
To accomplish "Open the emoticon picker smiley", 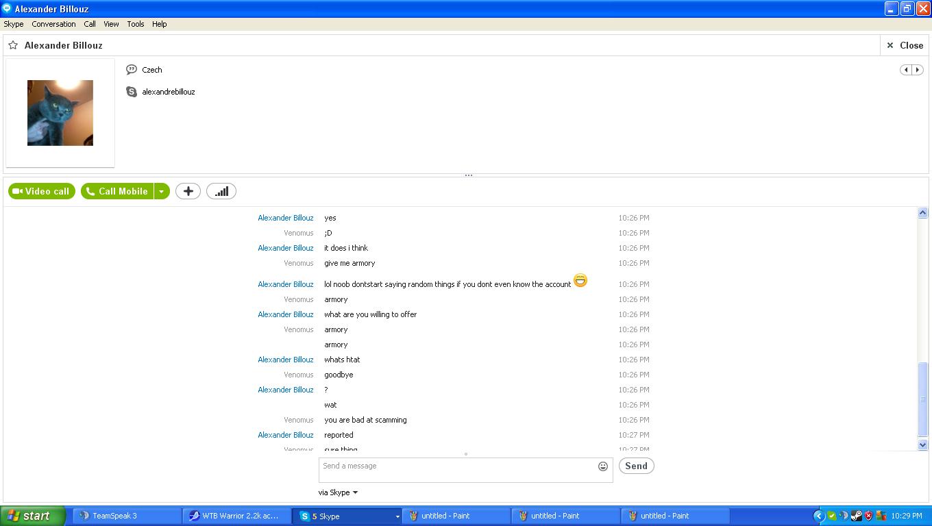I will pos(603,466).
